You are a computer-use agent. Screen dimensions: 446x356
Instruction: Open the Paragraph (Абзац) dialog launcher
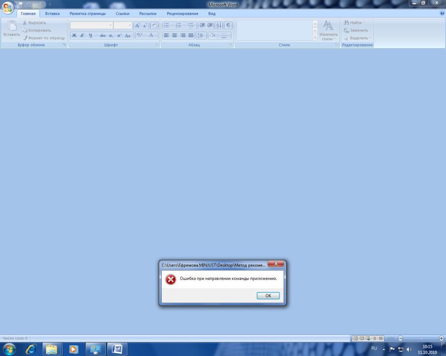point(231,45)
